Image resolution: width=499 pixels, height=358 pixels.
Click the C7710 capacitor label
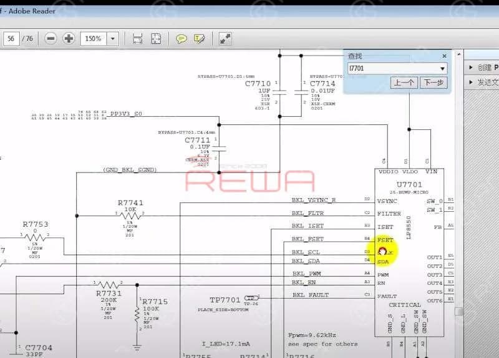[x=258, y=84]
